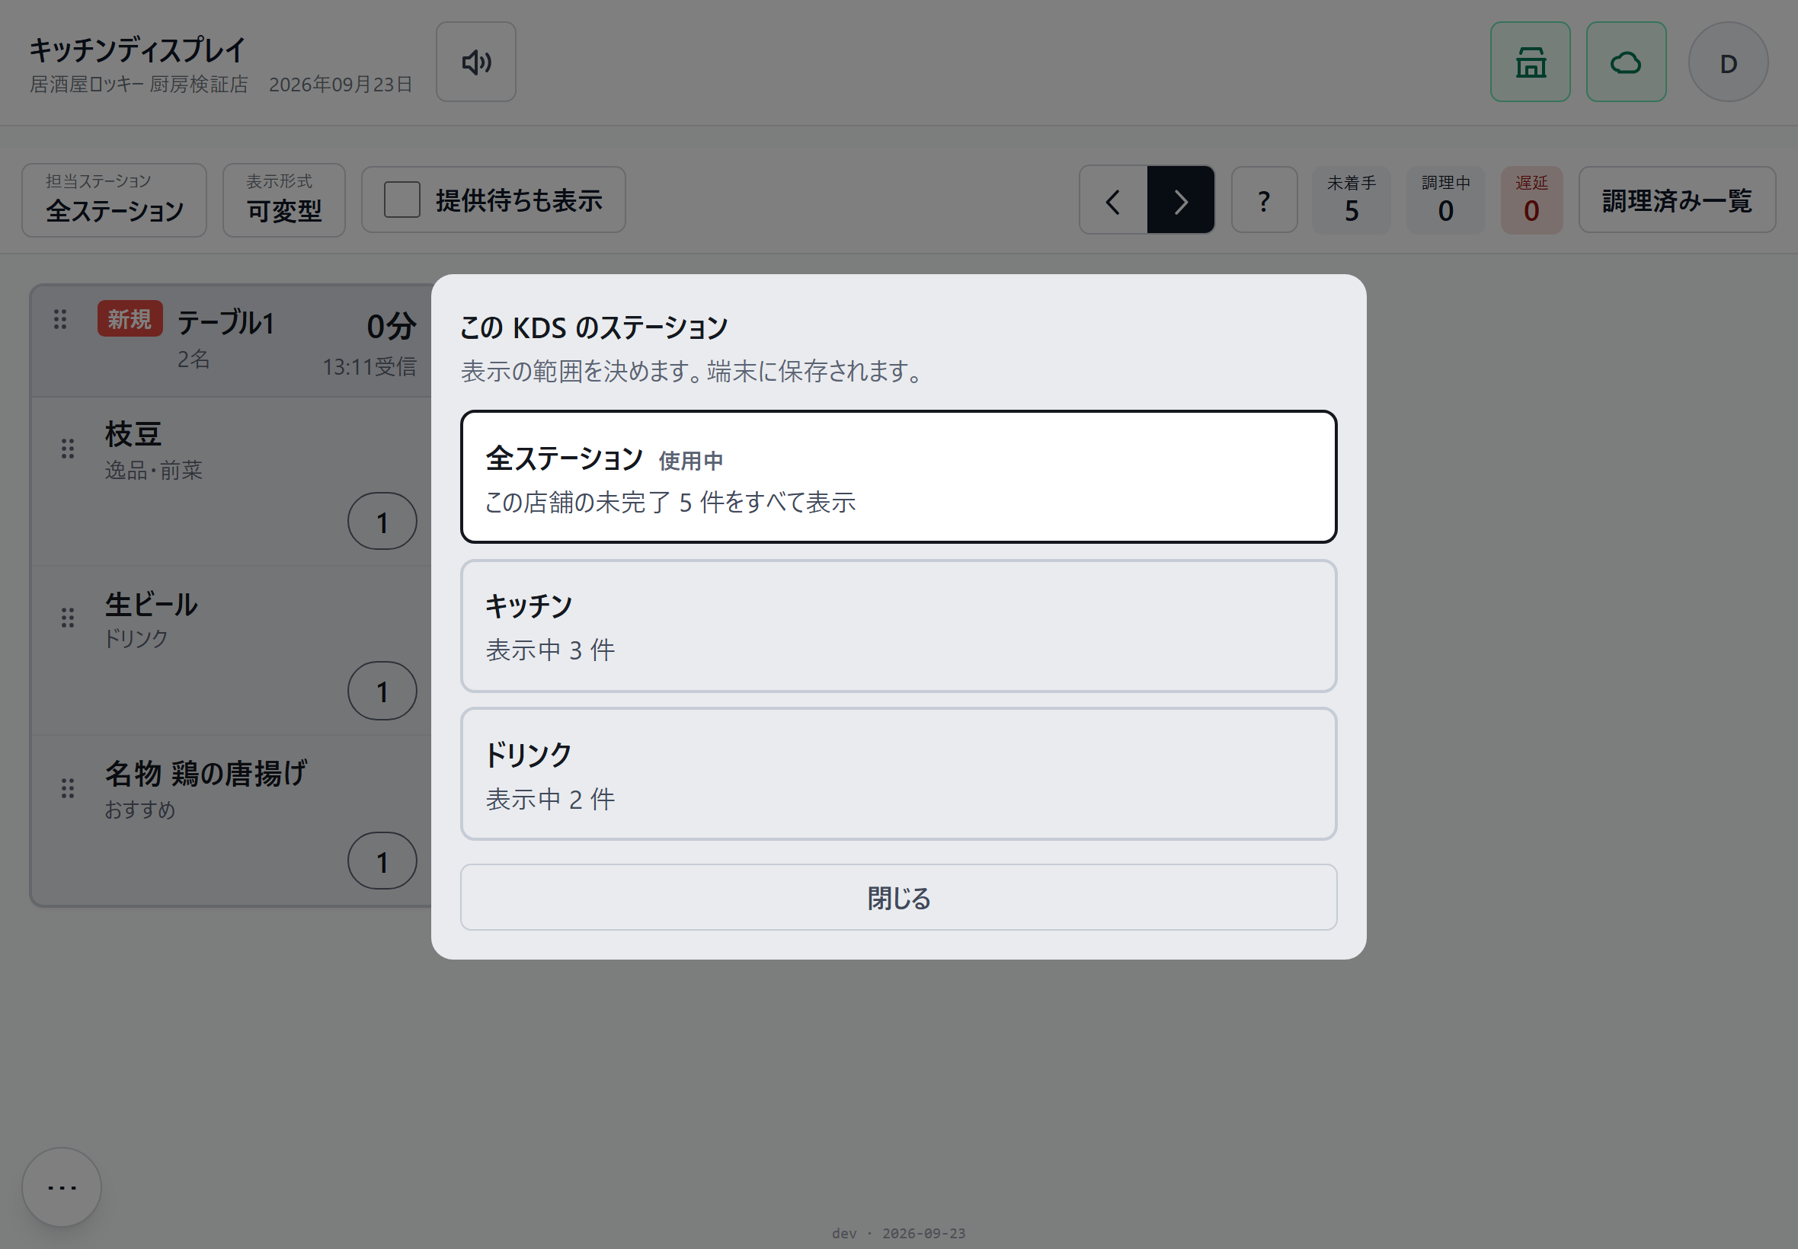Image resolution: width=1798 pixels, height=1249 pixels.
Task: Select the キッチン station option
Action: (x=897, y=626)
